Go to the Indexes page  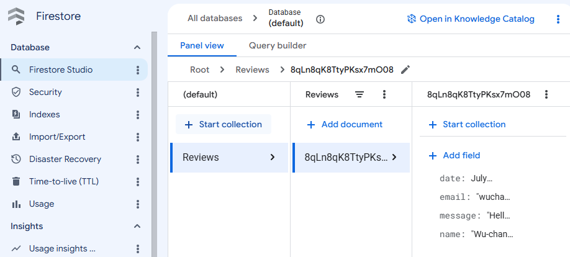point(44,114)
